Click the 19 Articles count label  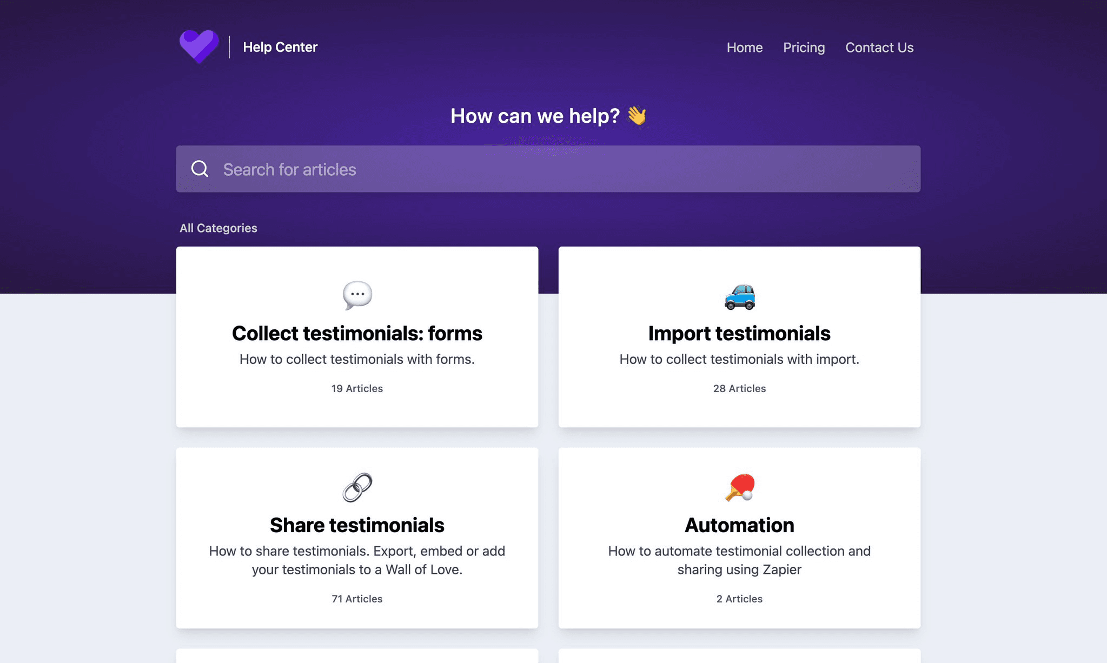(x=357, y=388)
